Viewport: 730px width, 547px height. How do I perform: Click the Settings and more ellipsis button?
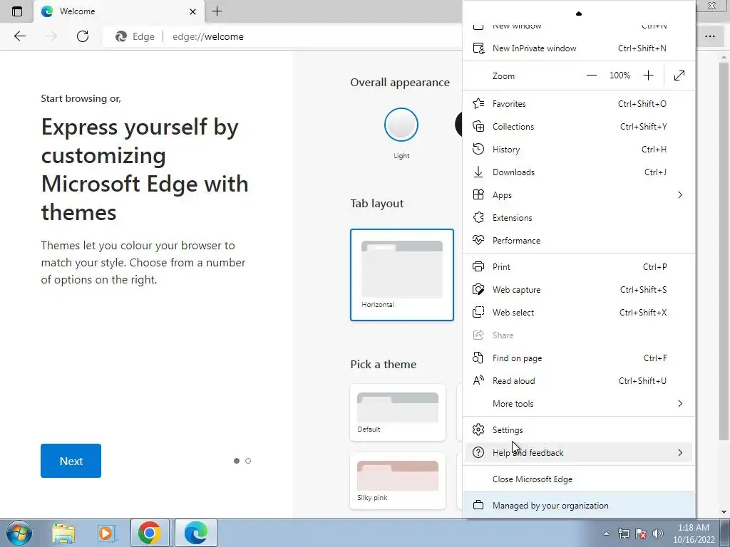point(710,36)
